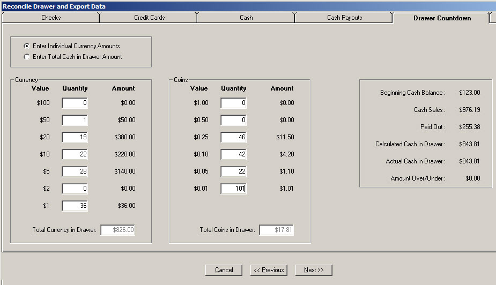Click the Cancel button

click(224, 270)
